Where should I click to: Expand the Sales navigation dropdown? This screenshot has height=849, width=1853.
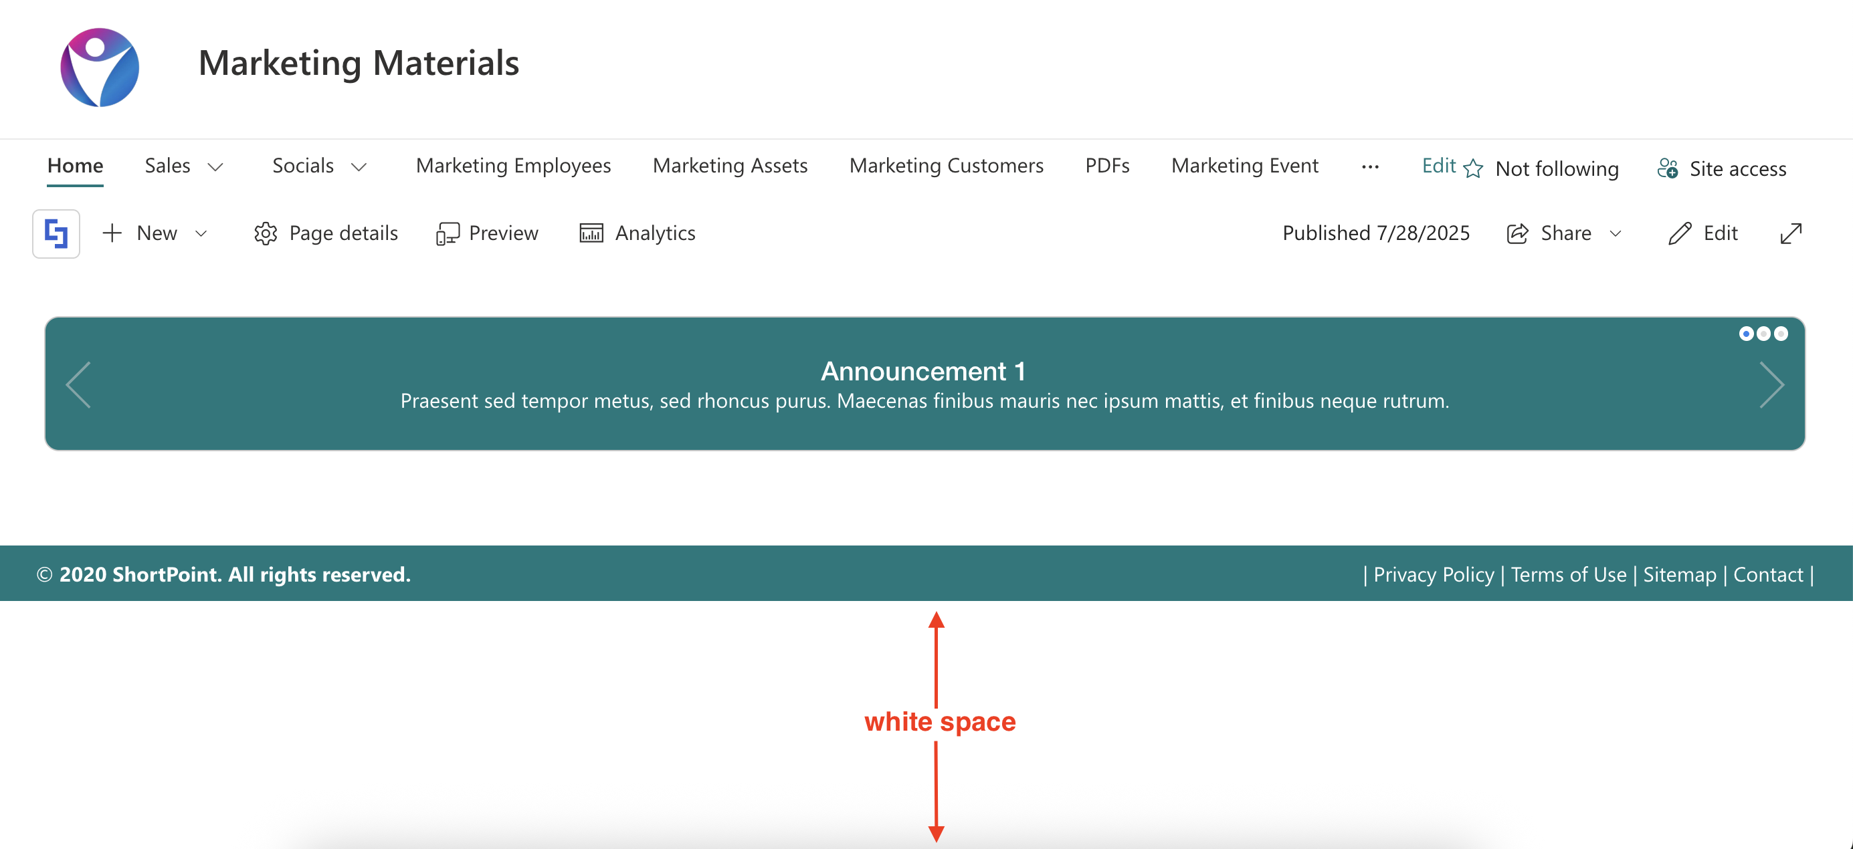[x=215, y=168]
